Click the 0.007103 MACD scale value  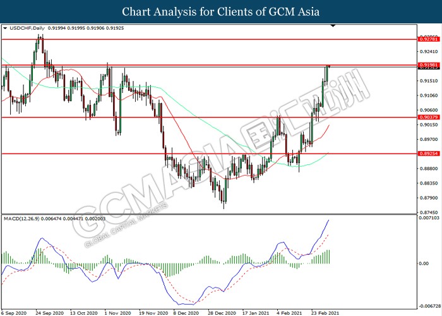tap(429, 218)
